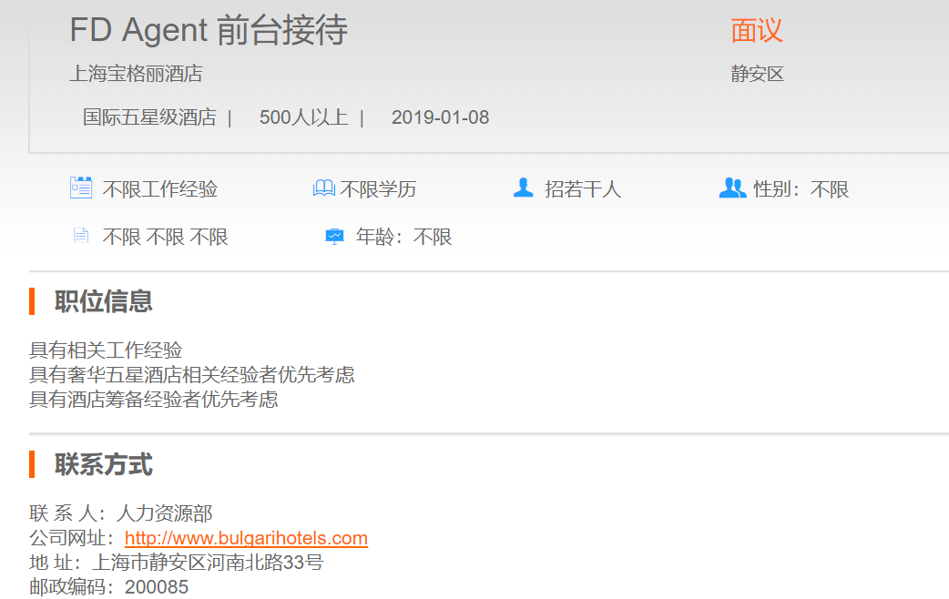This screenshot has width=949, height=599.
Task: Click the address 上海市静安区河南北路33号
Action: pyautogui.click(x=207, y=563)
